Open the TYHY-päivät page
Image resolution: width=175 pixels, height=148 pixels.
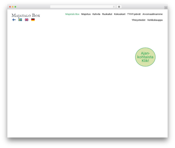coord(134,14)
